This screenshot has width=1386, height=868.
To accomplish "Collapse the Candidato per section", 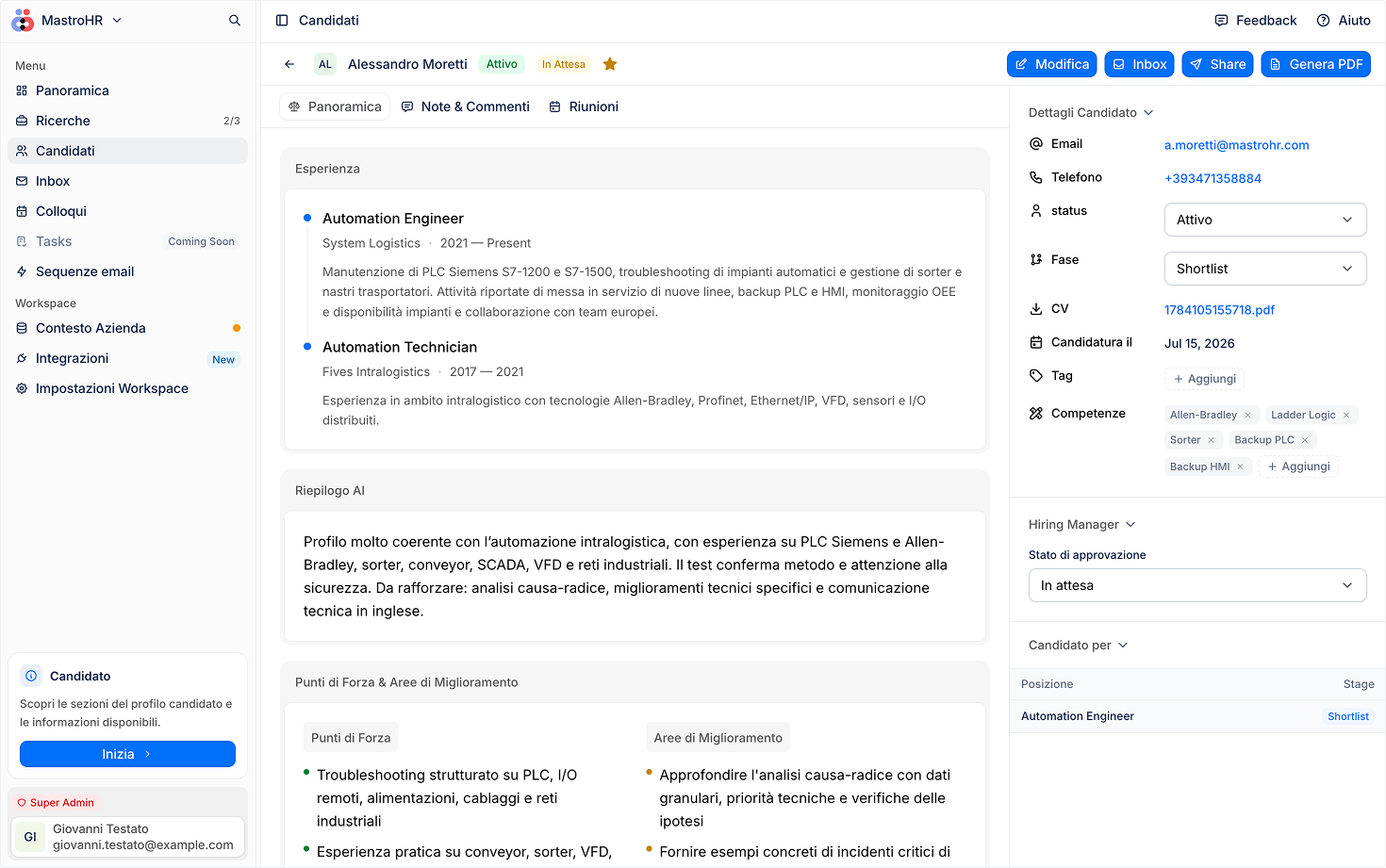I will pyautogui.click(x=1078, y=645).
